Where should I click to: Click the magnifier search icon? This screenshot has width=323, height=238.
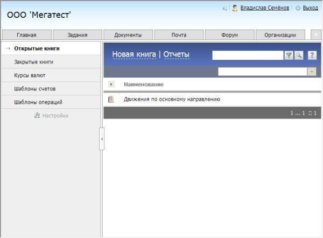[x=299, y=55]
